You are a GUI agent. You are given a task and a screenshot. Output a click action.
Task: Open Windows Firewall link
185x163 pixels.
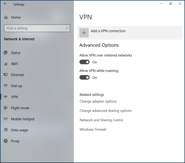[93, 130]
